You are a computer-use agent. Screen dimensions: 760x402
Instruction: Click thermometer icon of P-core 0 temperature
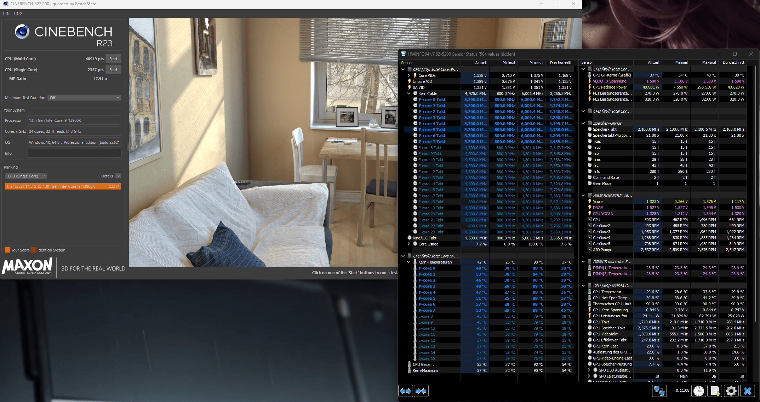415,268
